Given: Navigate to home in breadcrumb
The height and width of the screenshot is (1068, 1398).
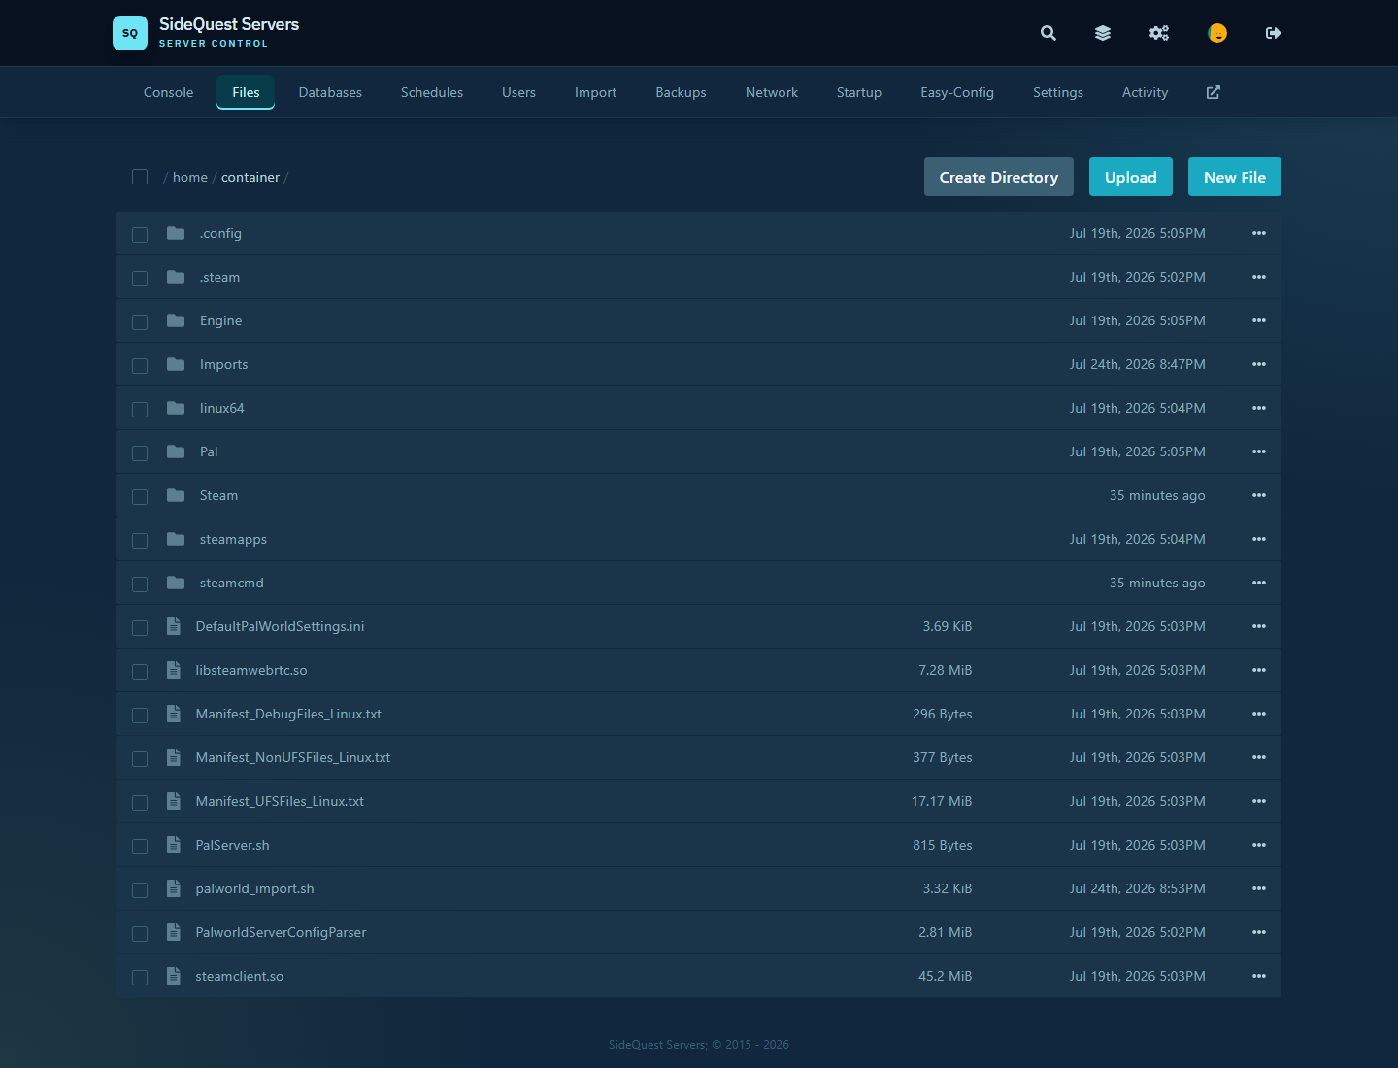Looking at the screenshot, I should 190,177.
